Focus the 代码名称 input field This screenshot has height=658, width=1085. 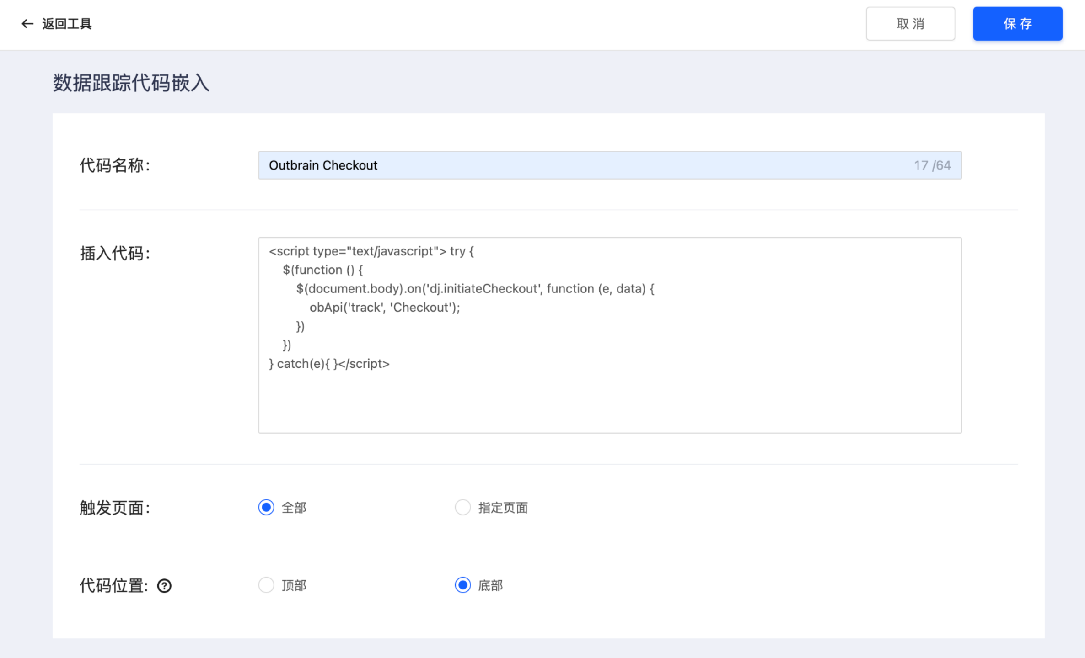pyautogui.click(x=610, y=165)
